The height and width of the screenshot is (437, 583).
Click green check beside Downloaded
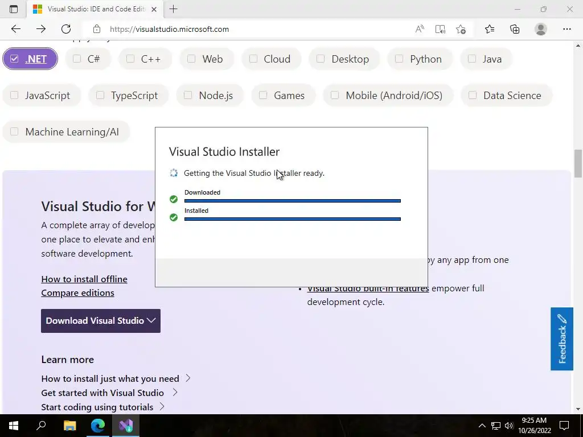pos(174,199)
